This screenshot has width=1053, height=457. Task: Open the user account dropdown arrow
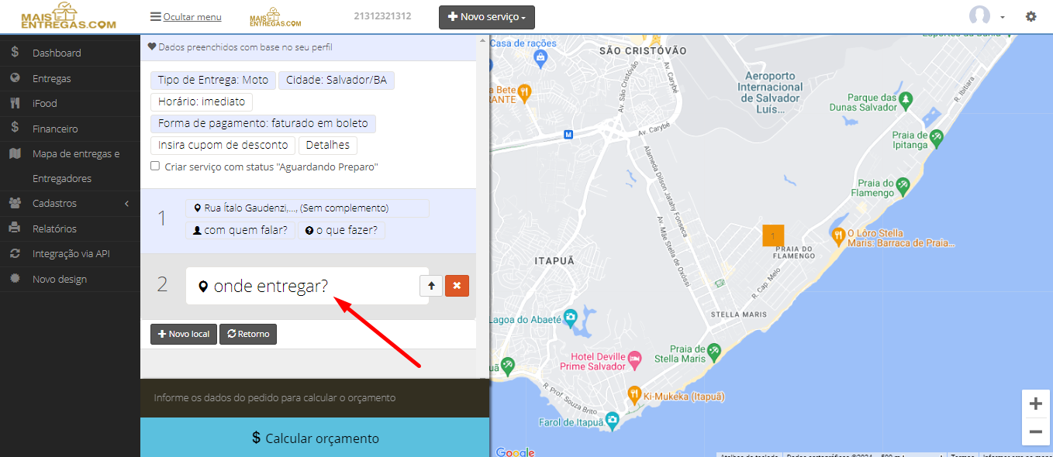[x=1003, y=17]
